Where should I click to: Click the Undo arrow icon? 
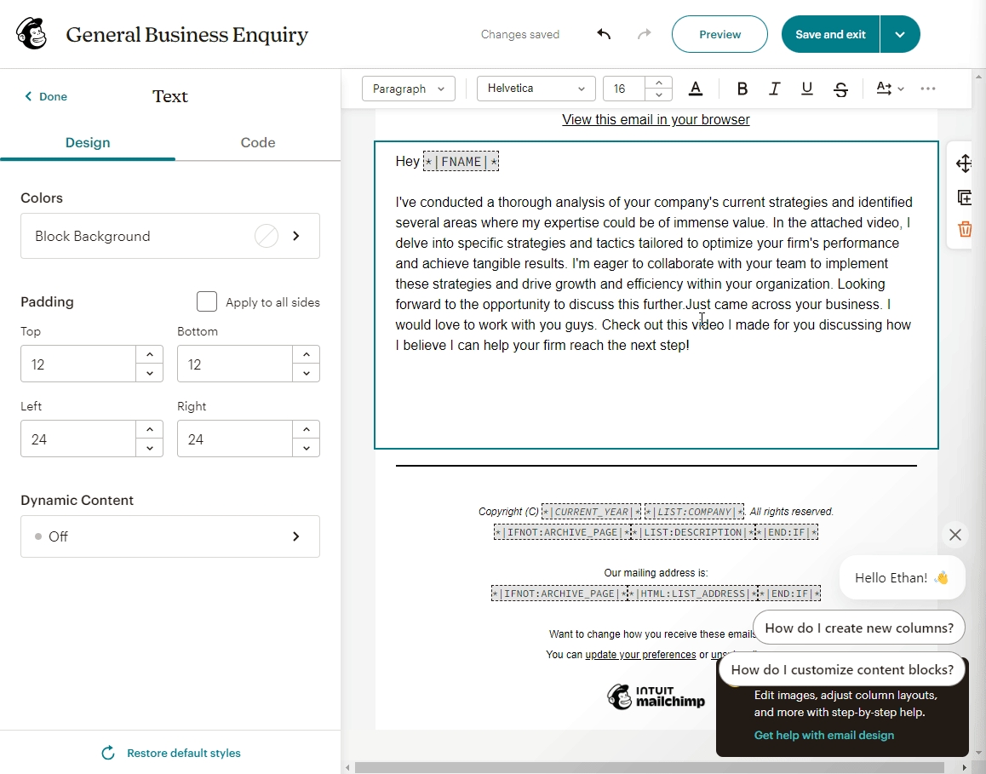click(x=604, y=34)
